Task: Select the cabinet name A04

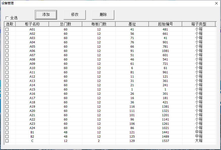Action: point(32,42)
